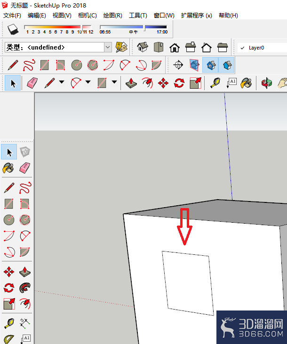Select the Line pencil tool in drawing toolbar
Viewport: 287px width, 344px height.
(13, 65)
